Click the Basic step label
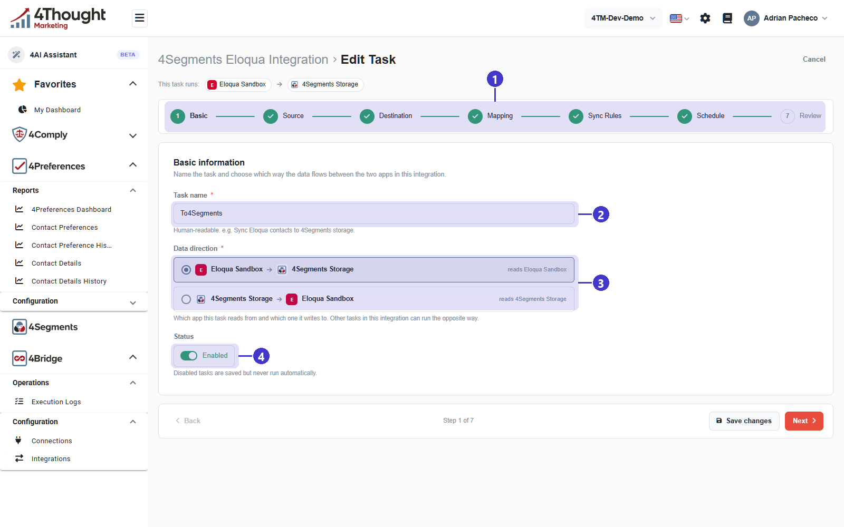The height and width of the screenshot is (527, 844). (199, 116)
